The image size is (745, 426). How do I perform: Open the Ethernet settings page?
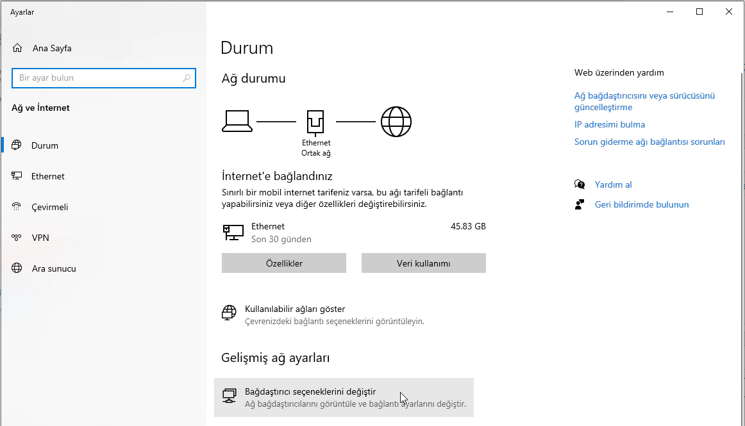pyautogui.click(x=47, y=176)
